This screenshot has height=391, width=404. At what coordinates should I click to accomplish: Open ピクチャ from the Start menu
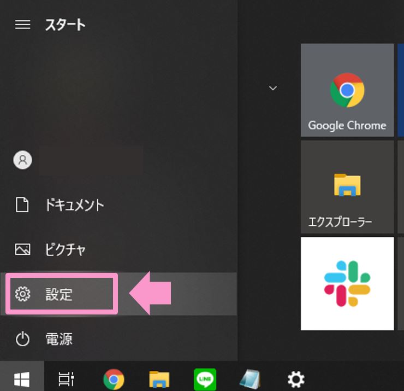point(118,249)
